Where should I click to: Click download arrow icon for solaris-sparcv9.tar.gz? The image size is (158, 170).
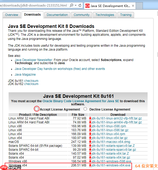(x=90, y=150)
